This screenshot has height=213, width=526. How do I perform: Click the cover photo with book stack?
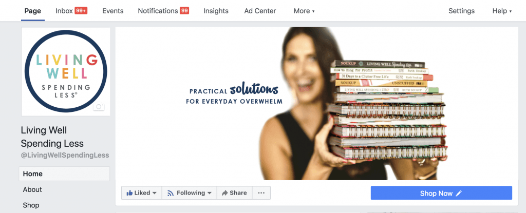tap(317, 103)
